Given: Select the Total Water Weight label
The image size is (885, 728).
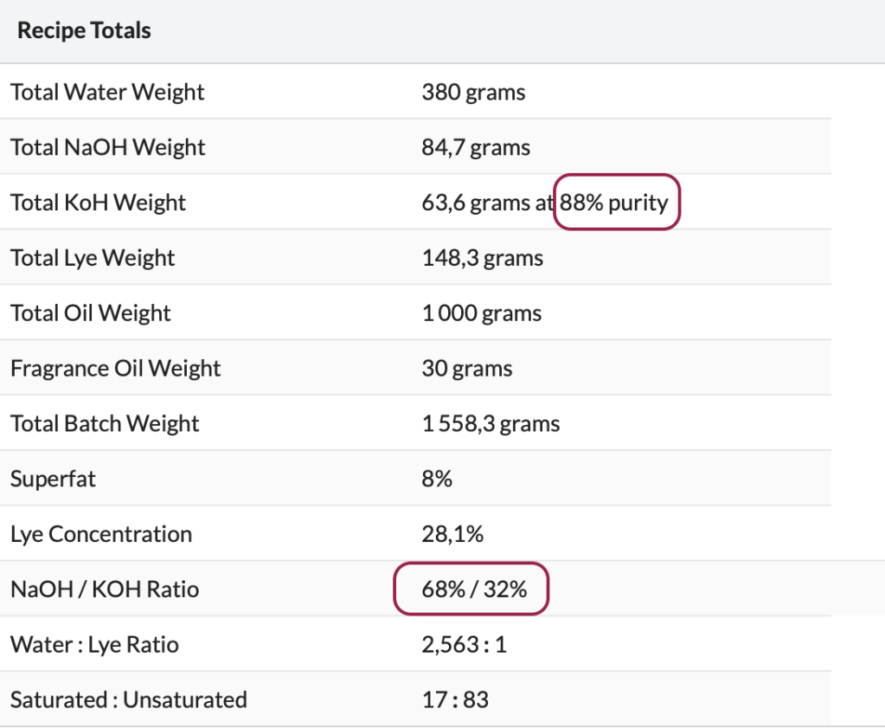Looking at the screenshot, I should point(107,92).
